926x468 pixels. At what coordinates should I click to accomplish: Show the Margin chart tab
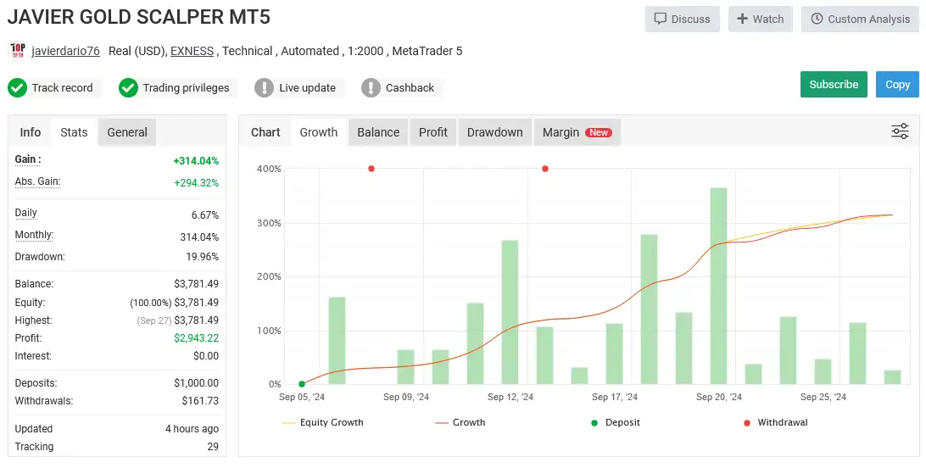click(x=577, y=132)
